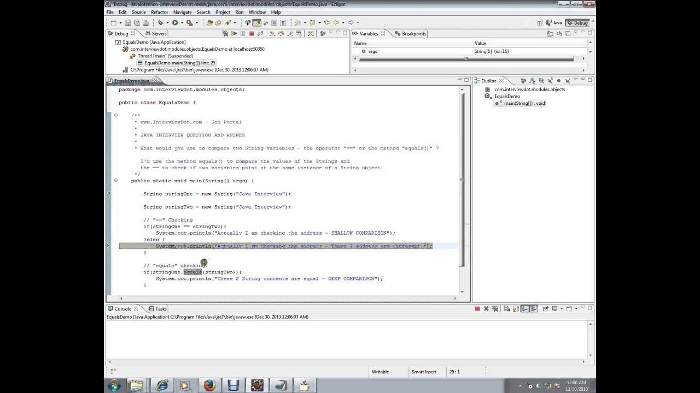700x393 pixels.
Task: Open the Debug launch dropdown arrow
Action: [x=167, y=22]
